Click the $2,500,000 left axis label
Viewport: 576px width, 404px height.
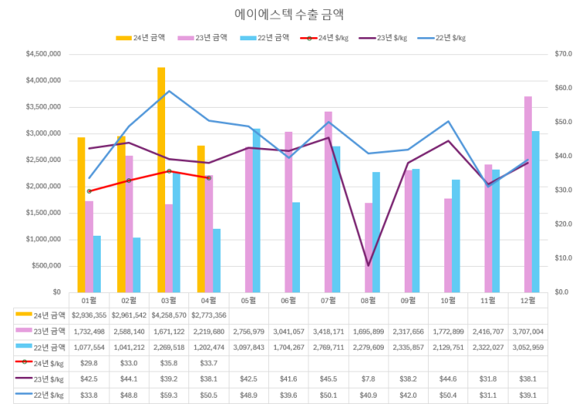click(x=43, y=160)
